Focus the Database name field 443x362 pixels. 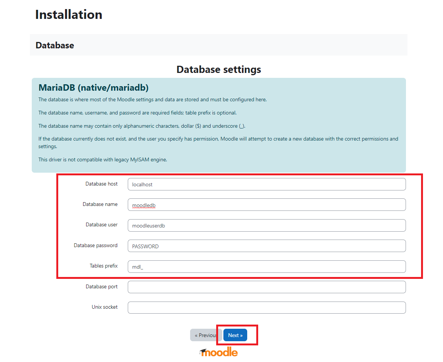click(267, 205)
